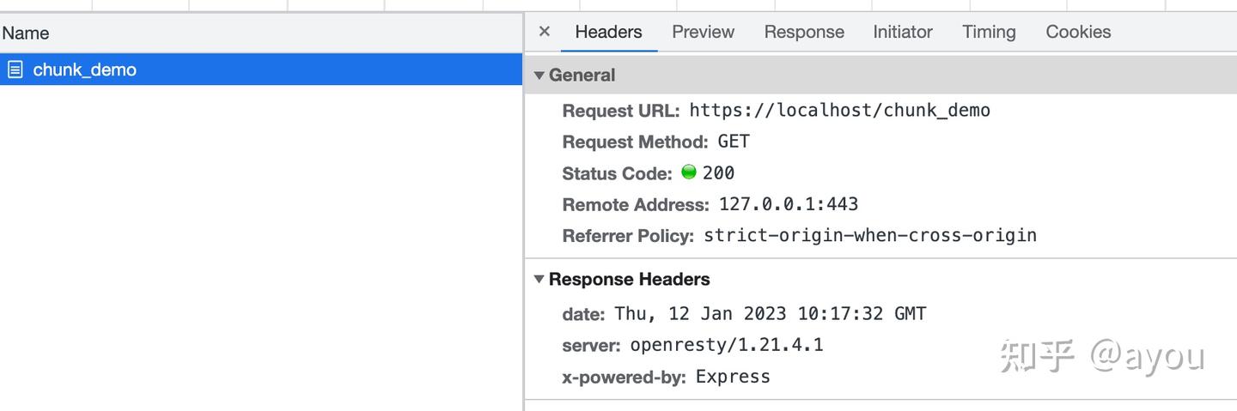View the Cookies tab
The width and height of the screenshot is (1237, 411).
coord(1077,32)
